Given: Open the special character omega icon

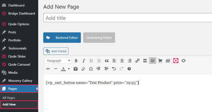Looking at the screenshot, I should tap(91, 69).
